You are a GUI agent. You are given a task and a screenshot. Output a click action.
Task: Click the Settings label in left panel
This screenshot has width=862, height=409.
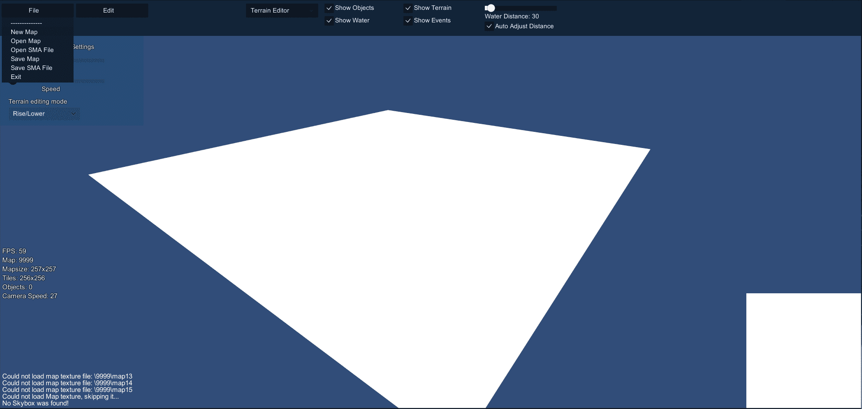coord(83,47)
